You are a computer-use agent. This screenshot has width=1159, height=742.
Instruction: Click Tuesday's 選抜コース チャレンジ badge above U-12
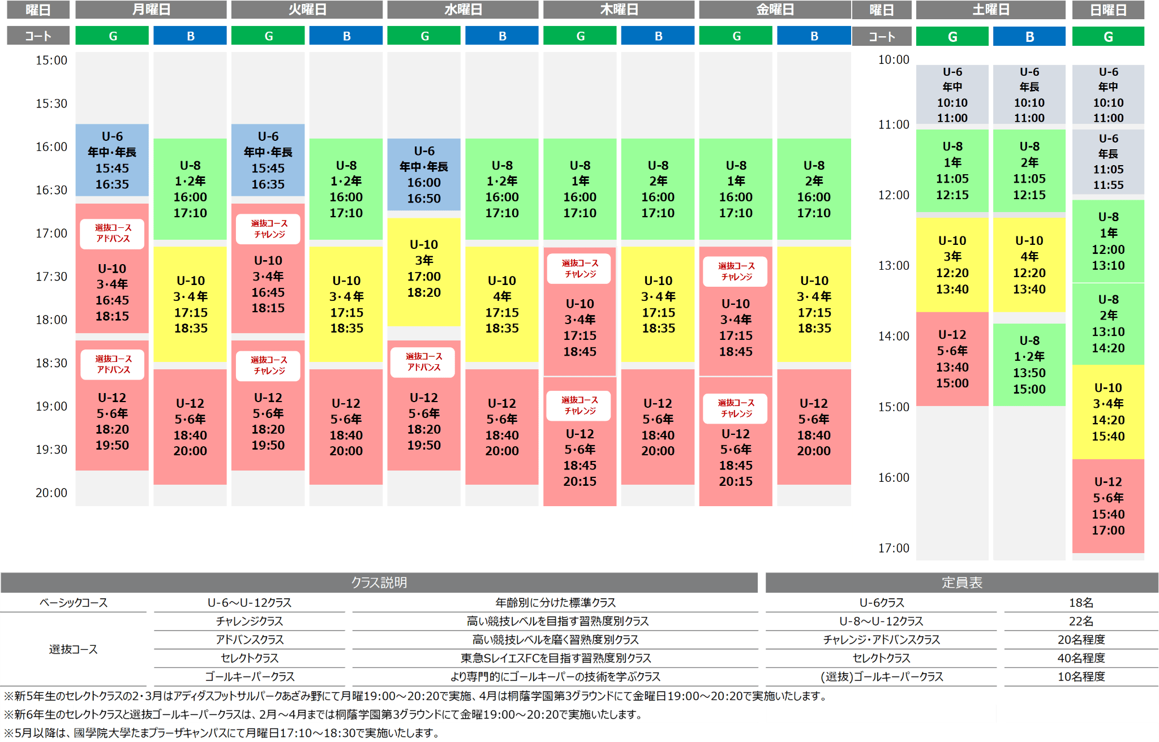269,365
